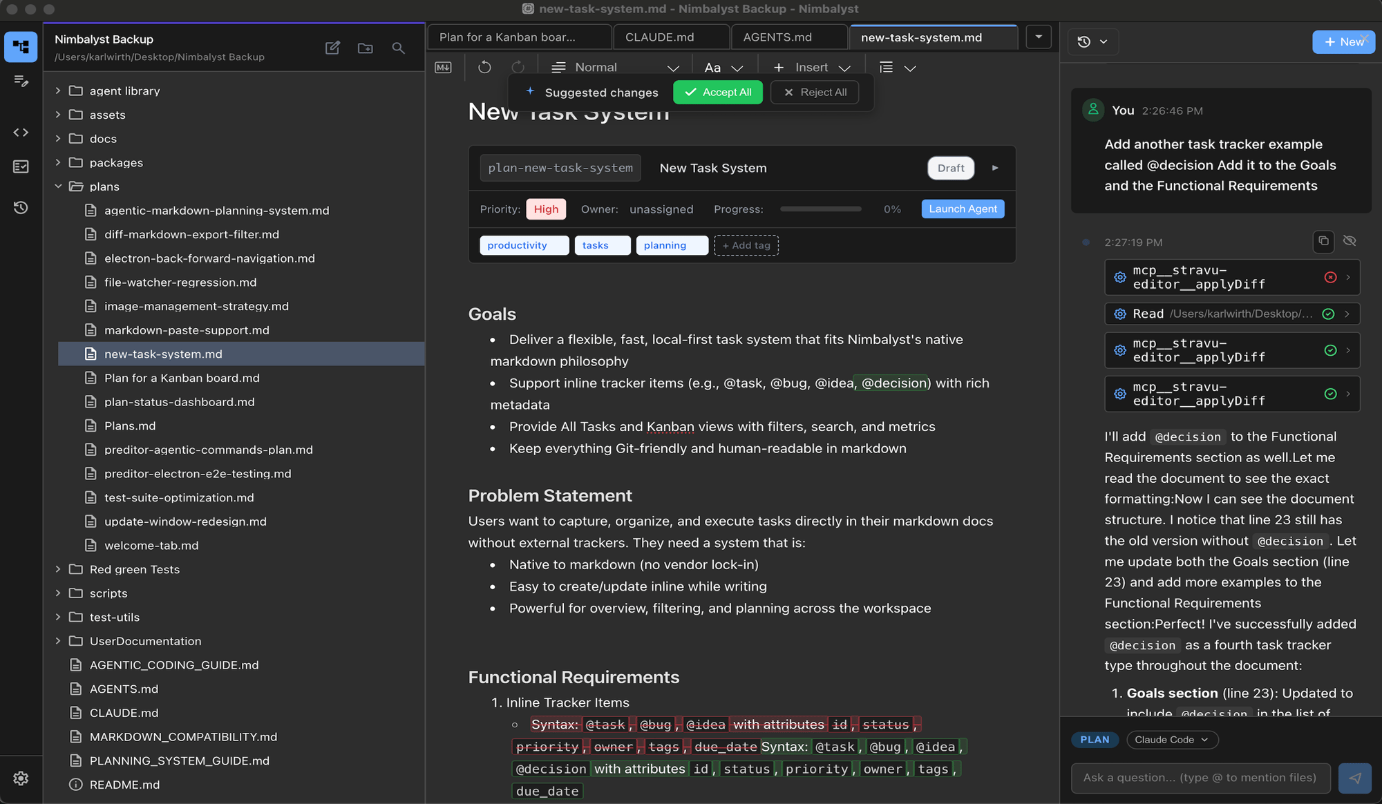
Task: Open the history icon in left rail
Action: click(21, 207)
